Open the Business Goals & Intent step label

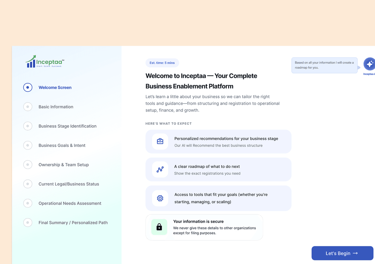[62, 146]
